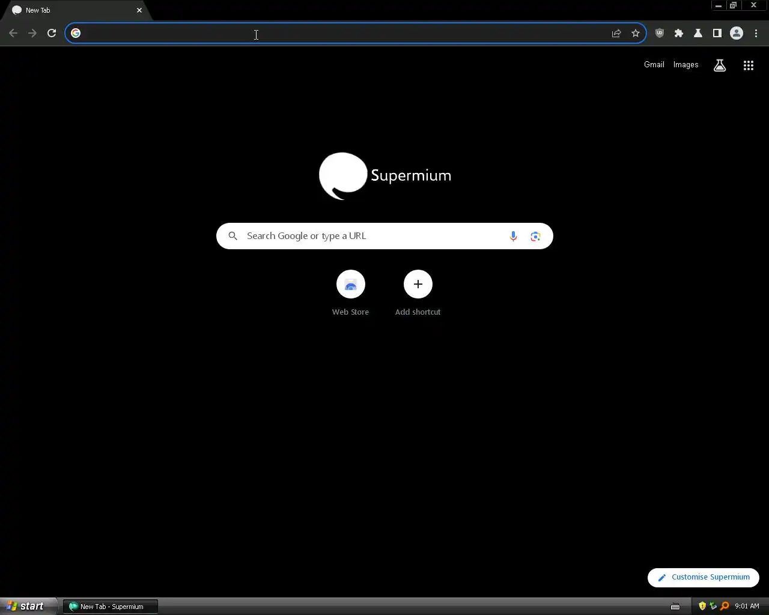Reload the current page
The width and height of the screenshot is (769, 615).
[52, 33]
